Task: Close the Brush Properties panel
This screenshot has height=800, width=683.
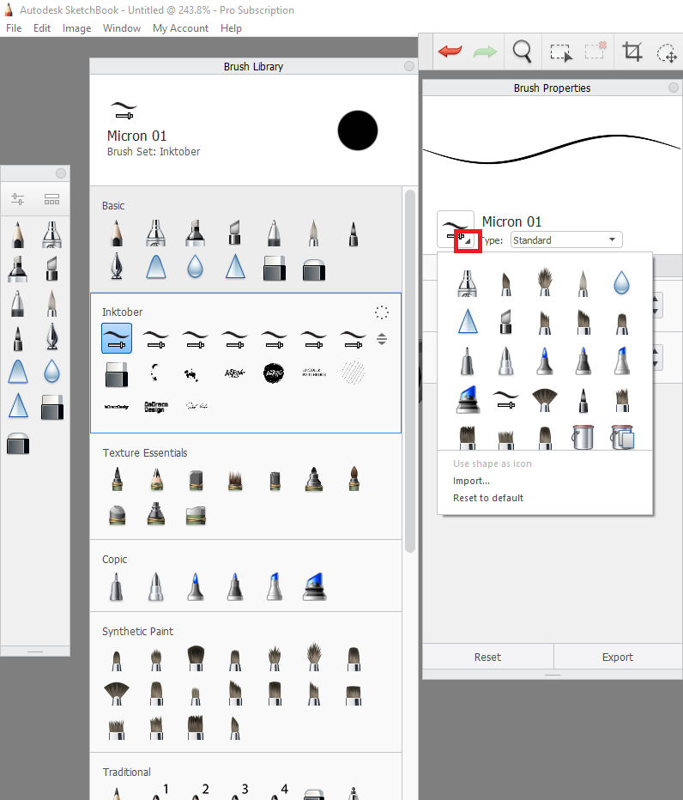Action: coord(674,88)
